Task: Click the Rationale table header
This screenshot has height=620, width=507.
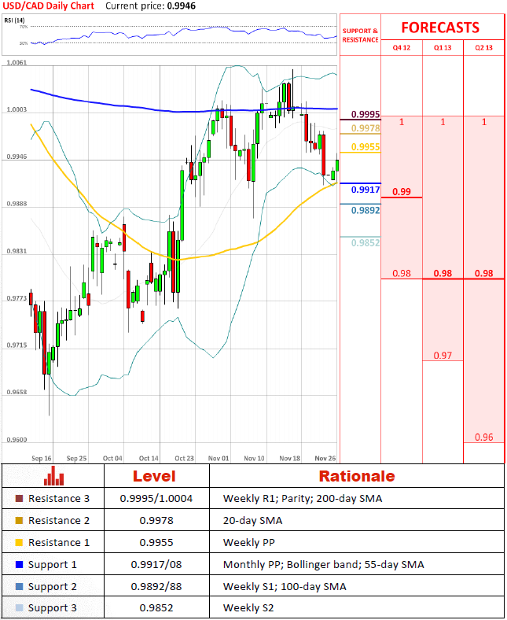Action: click(357, 476)
